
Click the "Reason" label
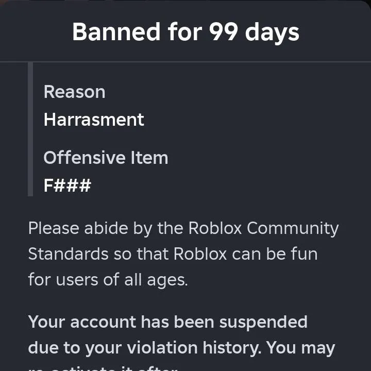74,92
